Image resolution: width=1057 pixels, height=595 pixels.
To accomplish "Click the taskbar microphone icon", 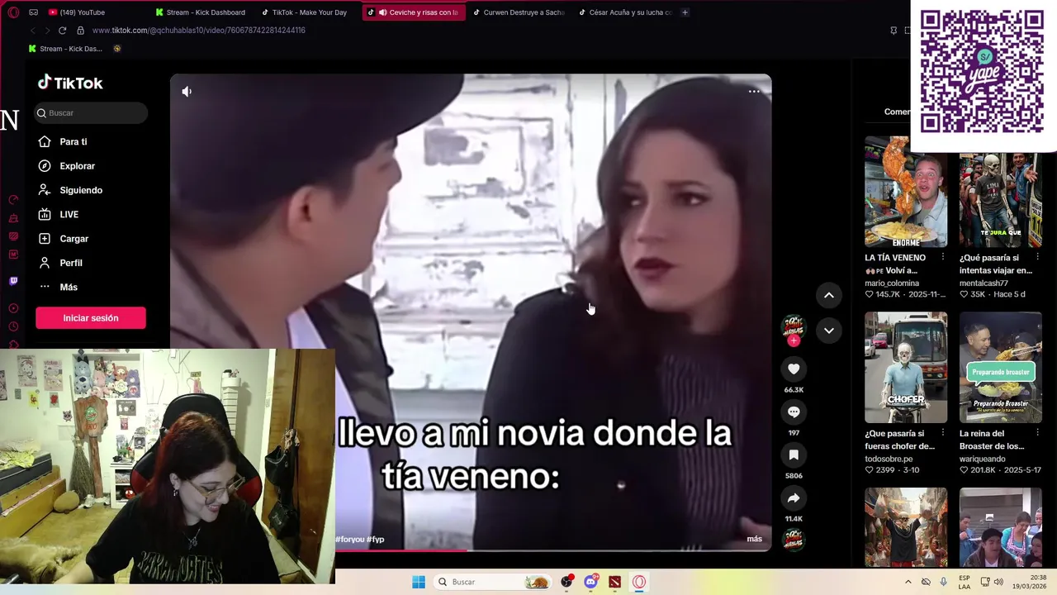I will click(x=943, y=582).
